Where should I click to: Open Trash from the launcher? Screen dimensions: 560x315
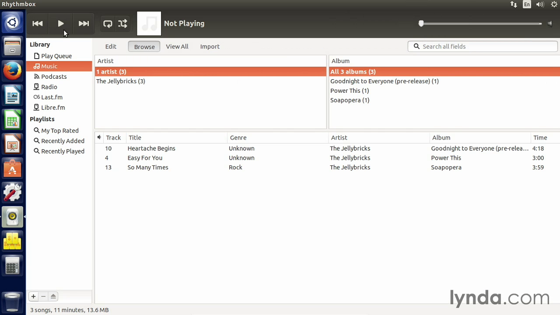tap(12, 301)
